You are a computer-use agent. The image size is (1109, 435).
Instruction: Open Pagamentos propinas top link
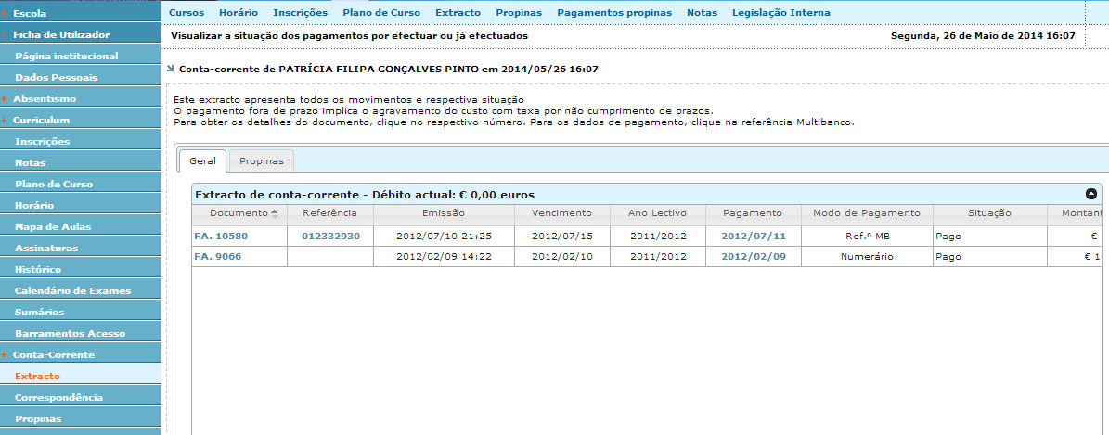[614, 13]
